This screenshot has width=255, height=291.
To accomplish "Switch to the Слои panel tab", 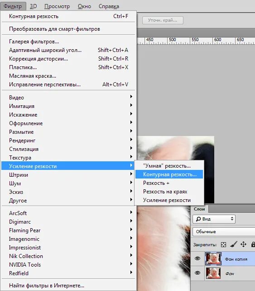I will coord(199,209).
